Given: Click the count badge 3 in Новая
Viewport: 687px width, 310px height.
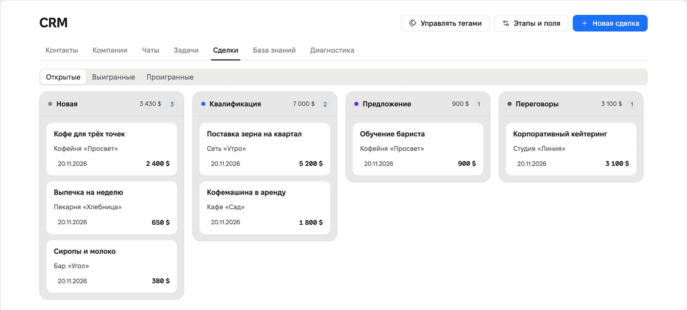Looking at the screenshot, I should [172, 104].
